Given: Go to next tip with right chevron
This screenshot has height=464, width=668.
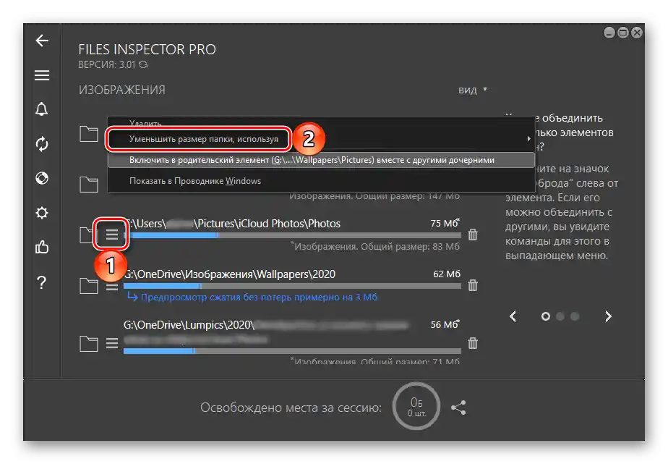Looking at the screenshot, I should pyautogui.click(x=609, y=316).
